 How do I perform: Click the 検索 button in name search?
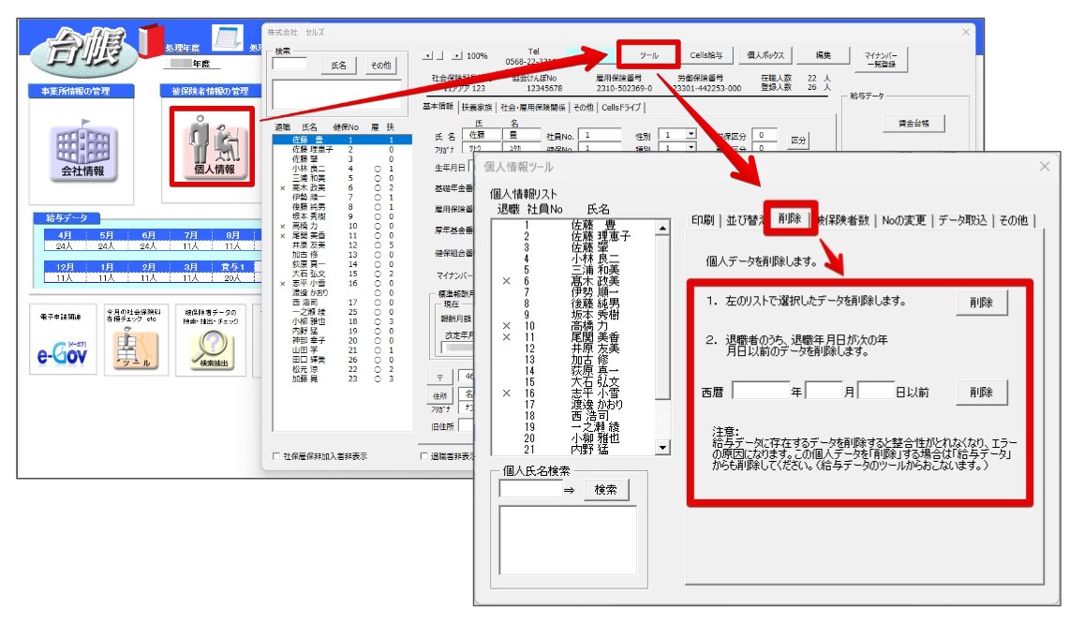point(605,489)
